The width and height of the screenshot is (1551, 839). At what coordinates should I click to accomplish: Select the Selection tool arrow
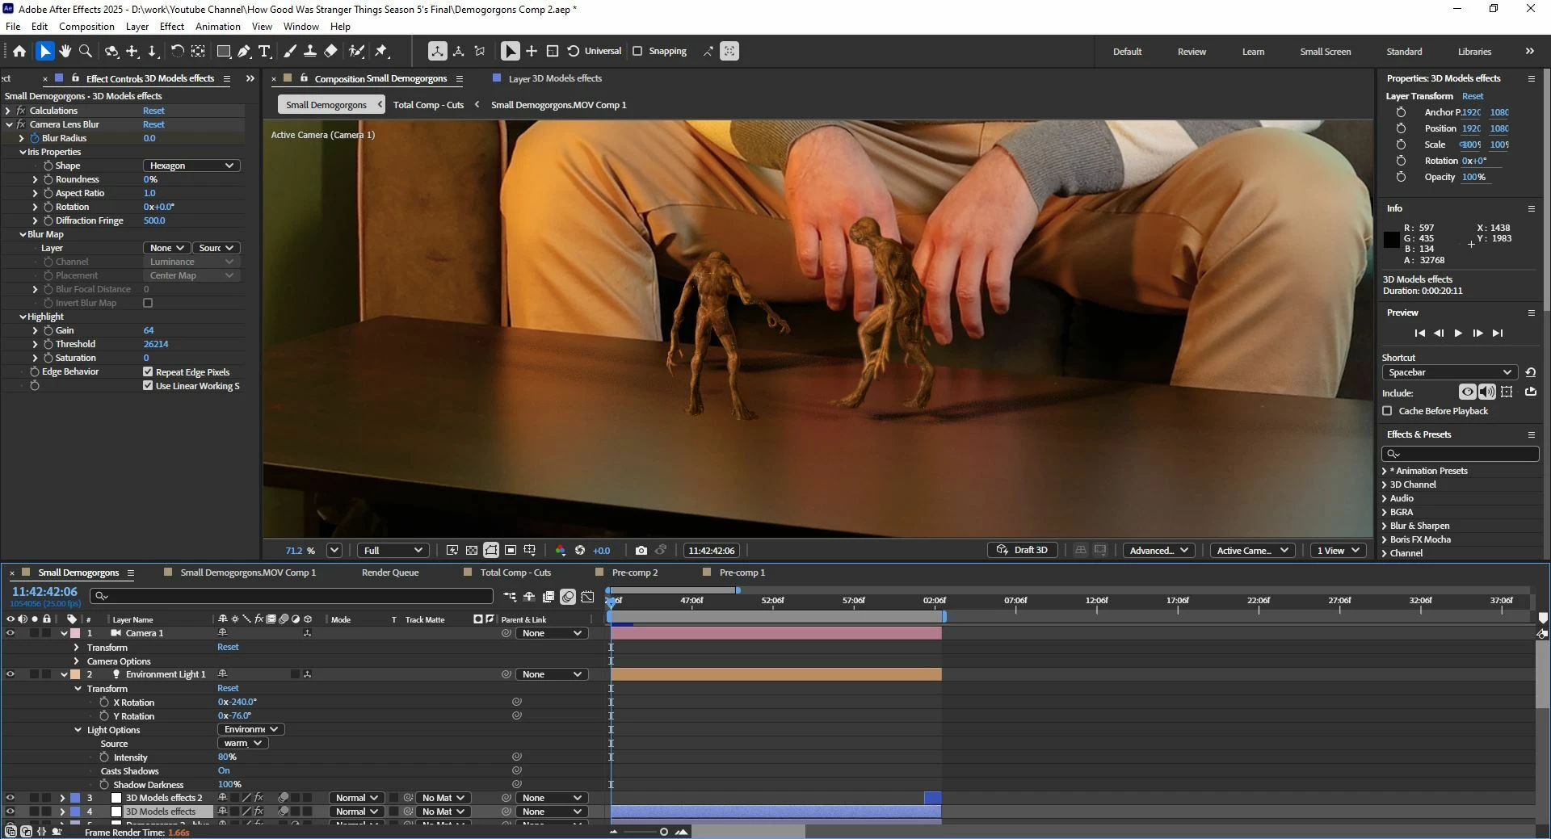click(45, 51)
